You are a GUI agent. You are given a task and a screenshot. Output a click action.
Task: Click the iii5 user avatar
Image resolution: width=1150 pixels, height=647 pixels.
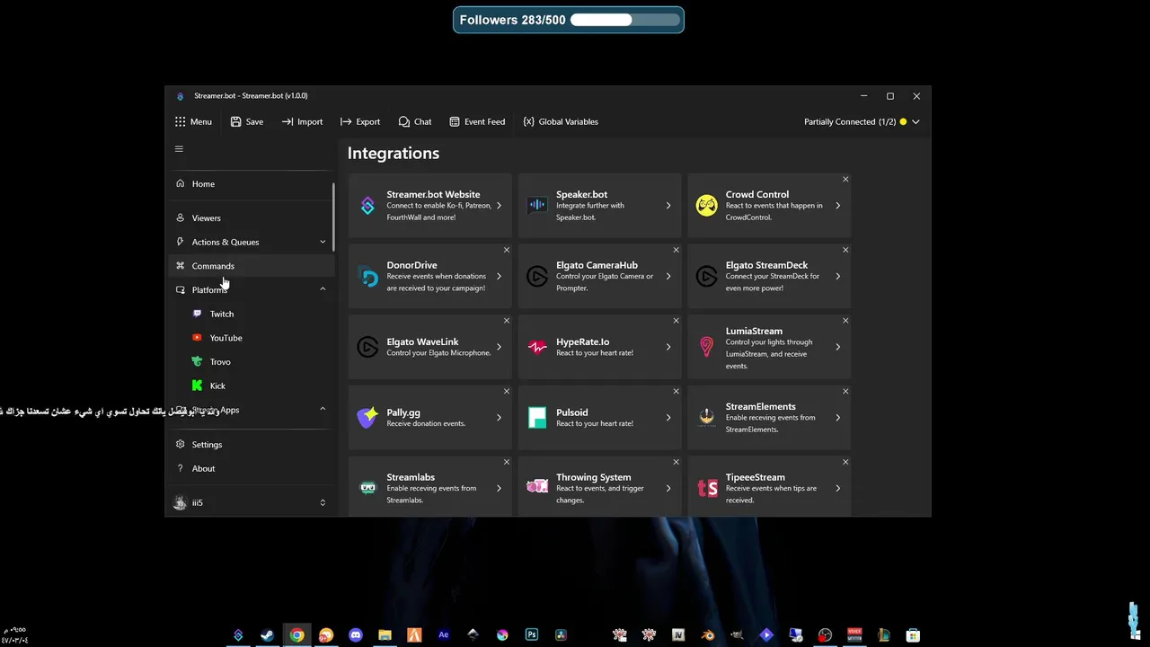pyautogui.click(x=180, y=503)
